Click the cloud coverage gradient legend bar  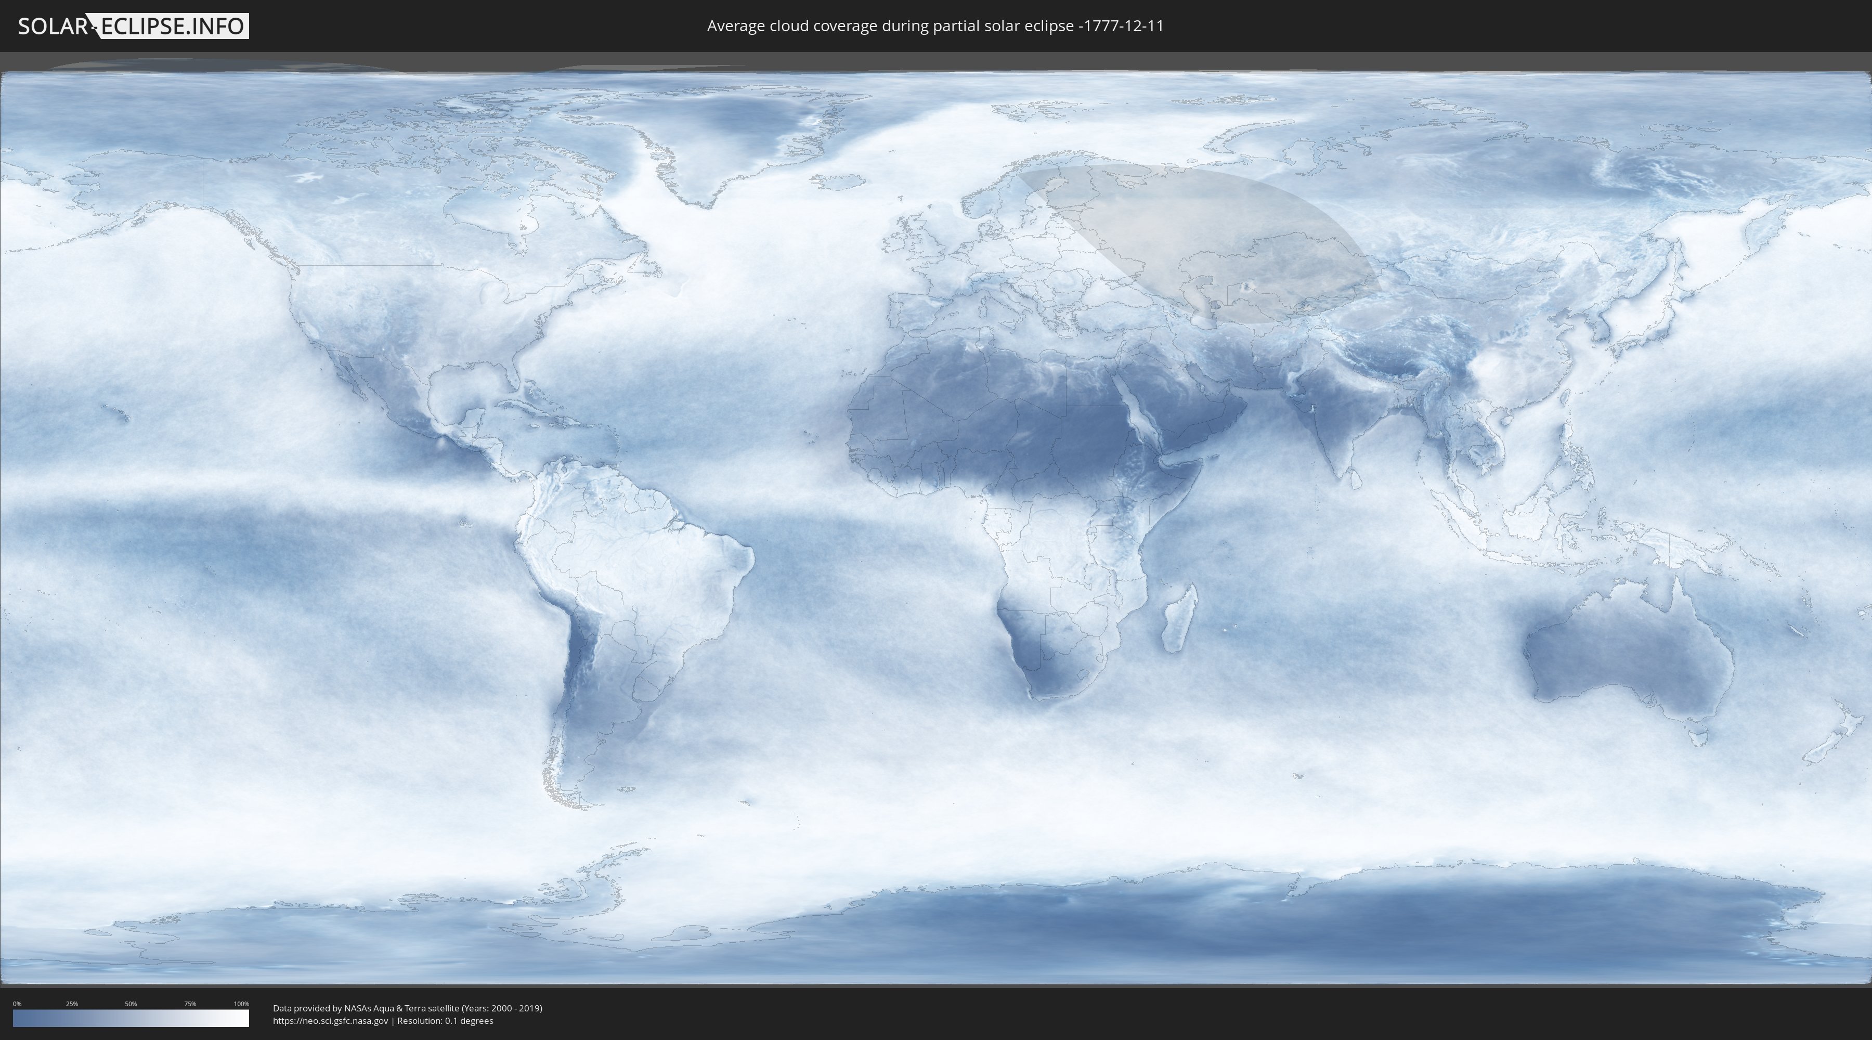coord(131,1018)
